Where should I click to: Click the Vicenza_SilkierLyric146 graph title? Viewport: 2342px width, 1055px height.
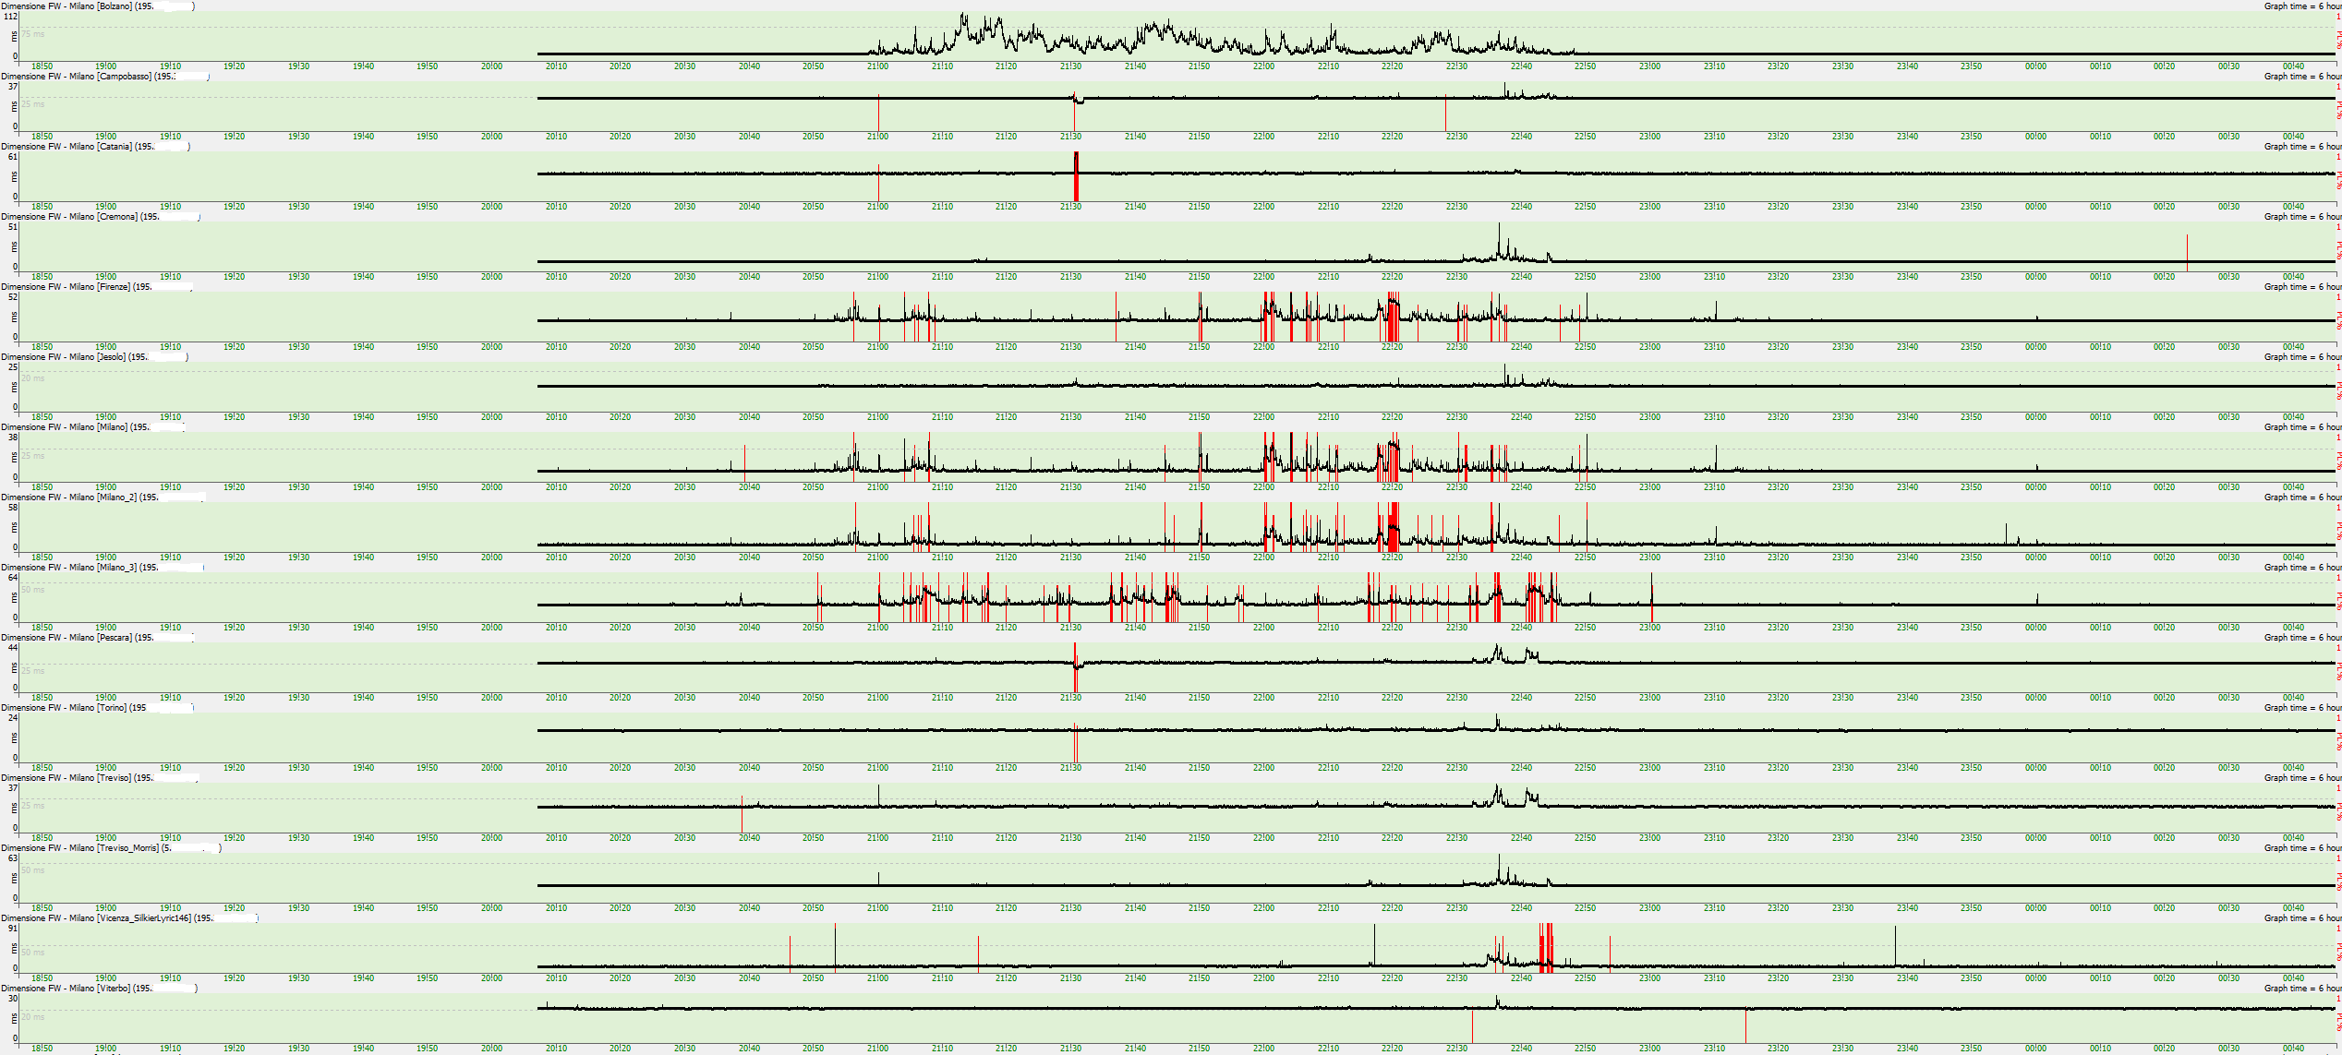(128, 917)
